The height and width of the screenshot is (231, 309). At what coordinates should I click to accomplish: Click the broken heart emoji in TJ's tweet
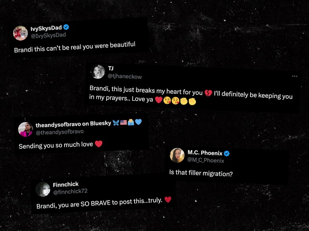coord(208,93)
